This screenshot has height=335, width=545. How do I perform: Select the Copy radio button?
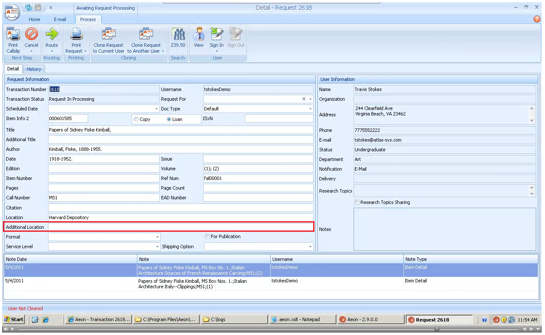(x=136, y=119)
